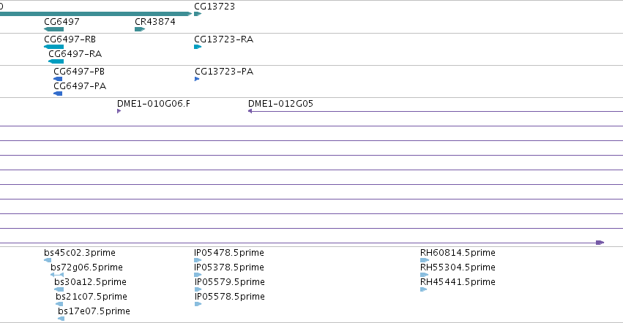Click the CG6497 gene arrow feature
This screenshot has width=623, height=323.
click(53, 29)
